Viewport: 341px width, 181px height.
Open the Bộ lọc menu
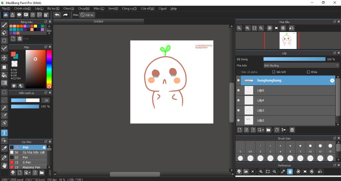(x=53, y=8)
